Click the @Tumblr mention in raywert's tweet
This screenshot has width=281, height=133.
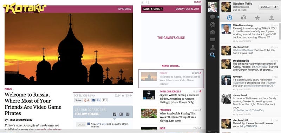tap(270, 83)
